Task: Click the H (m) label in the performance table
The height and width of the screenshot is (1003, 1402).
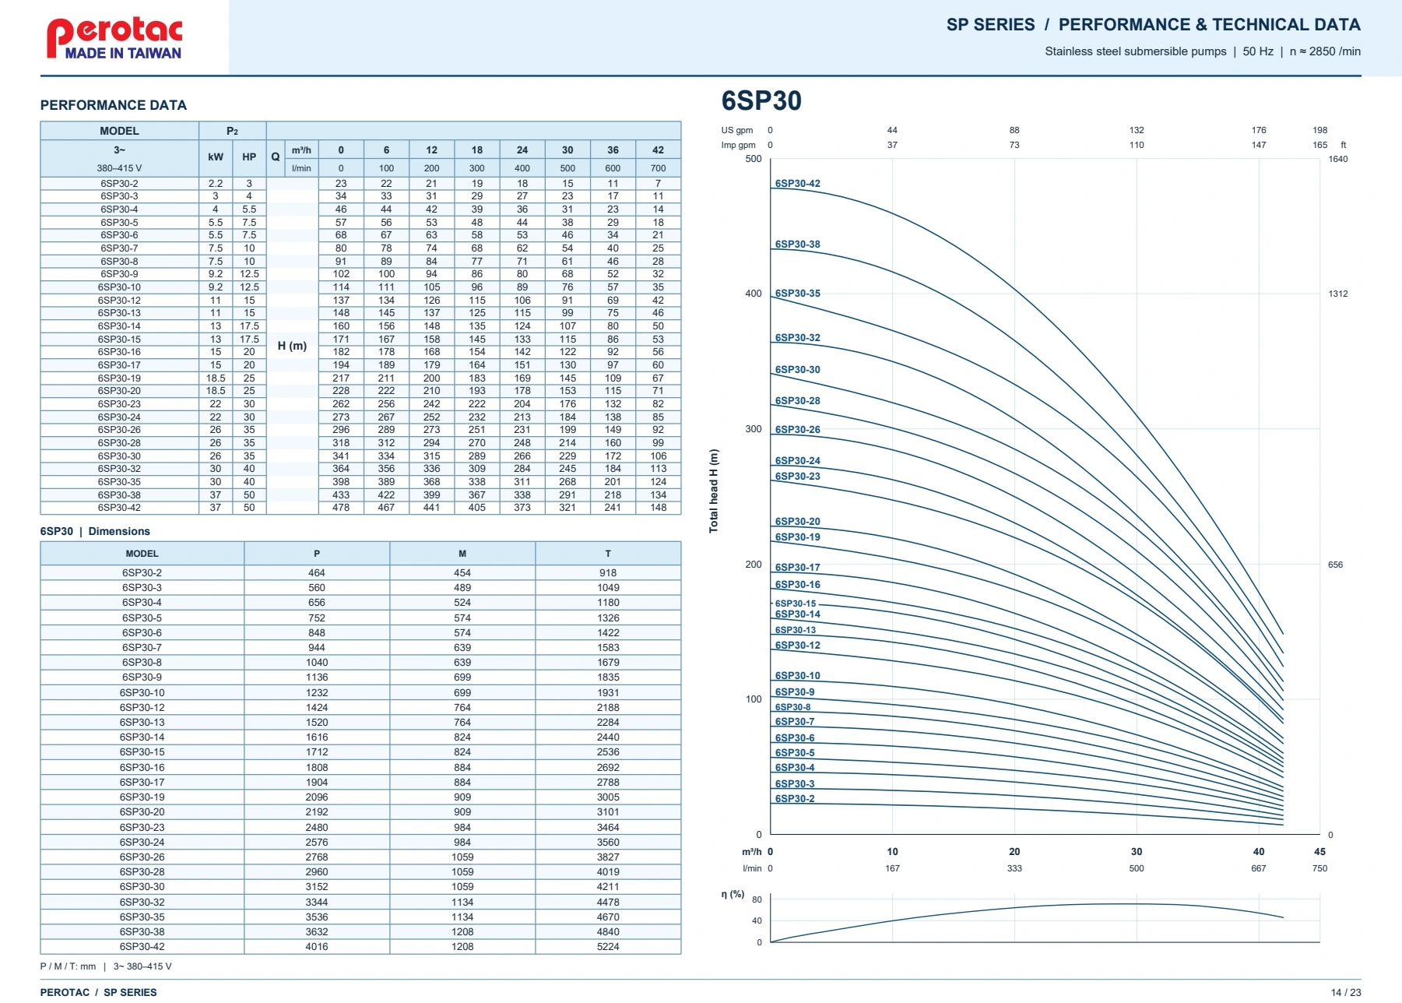Action: pyautogui.click(x=292, y=346)
